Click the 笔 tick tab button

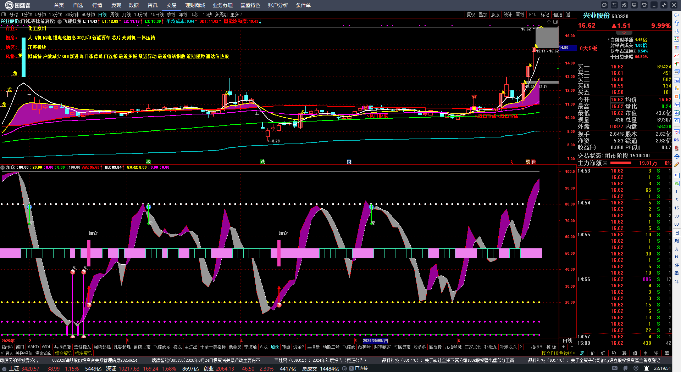582,353
